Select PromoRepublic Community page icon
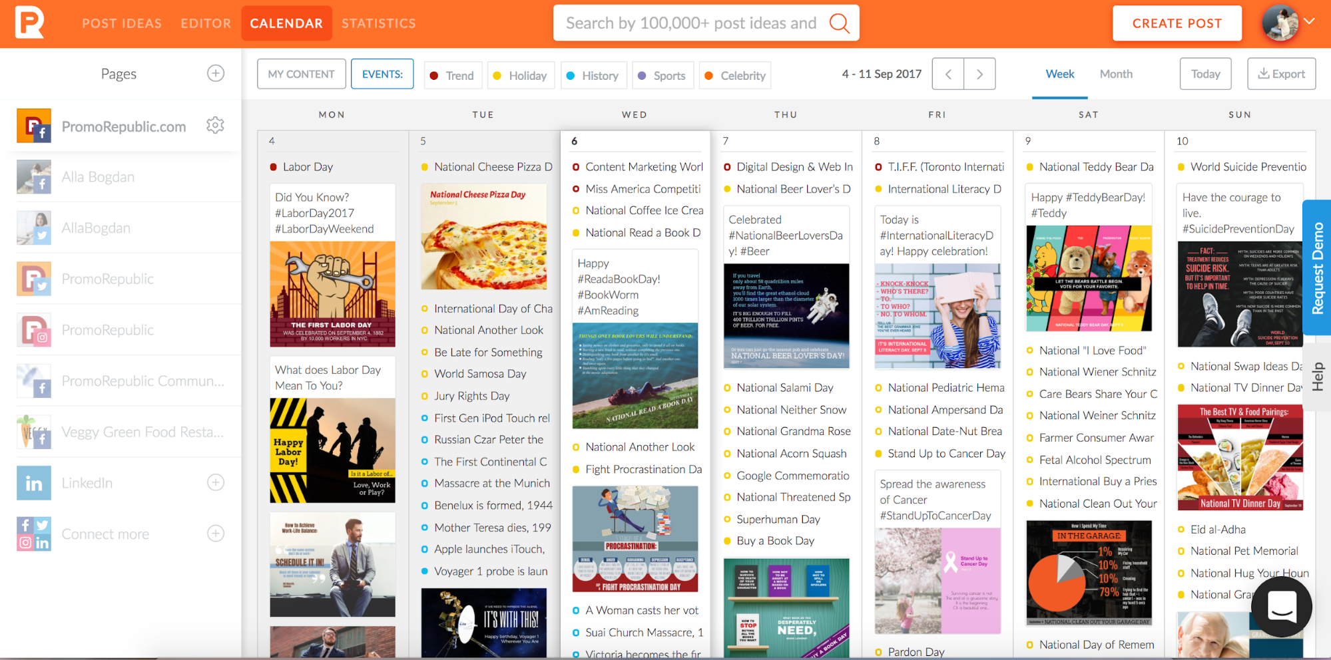 (x=34, y=381)
